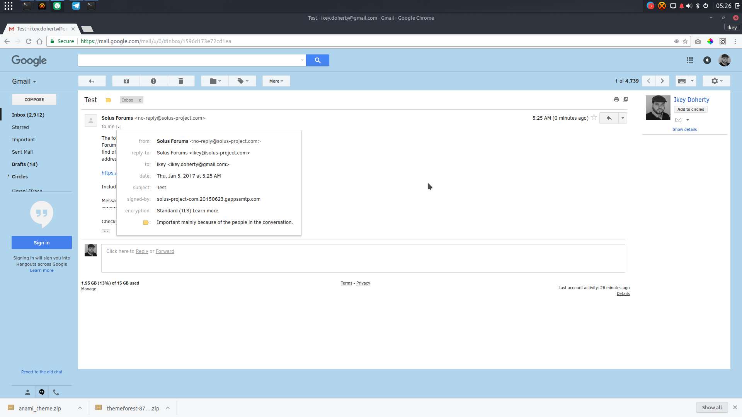Open the Google apps grid
Viewport: 742px width, 417px height.
point(690,60)
